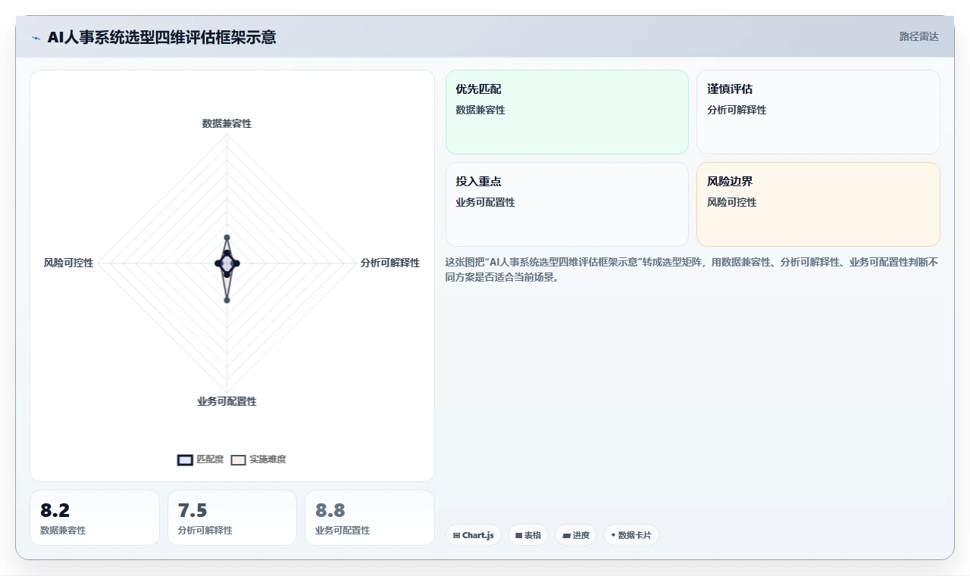
Task: Click the description paragraph starting 这张图把
Action: (x=692, y=269)
